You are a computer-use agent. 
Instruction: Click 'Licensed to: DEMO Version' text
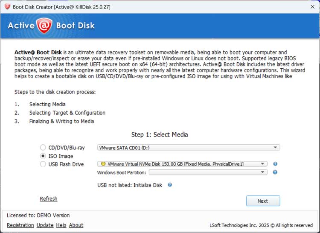coord(38,215)
